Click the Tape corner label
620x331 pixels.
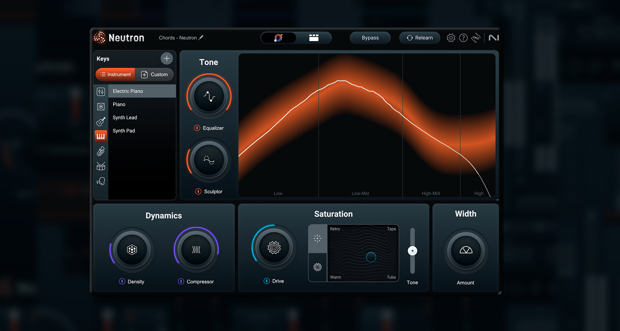point(391,229)
